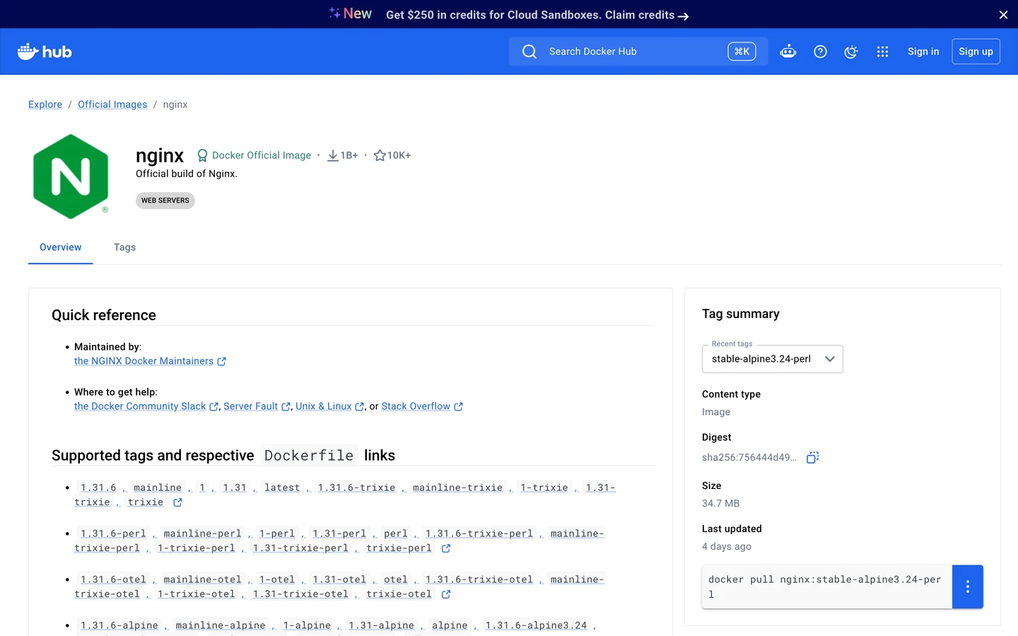Open docker pull command options menu
The image size is (1018, 636).
968,587
